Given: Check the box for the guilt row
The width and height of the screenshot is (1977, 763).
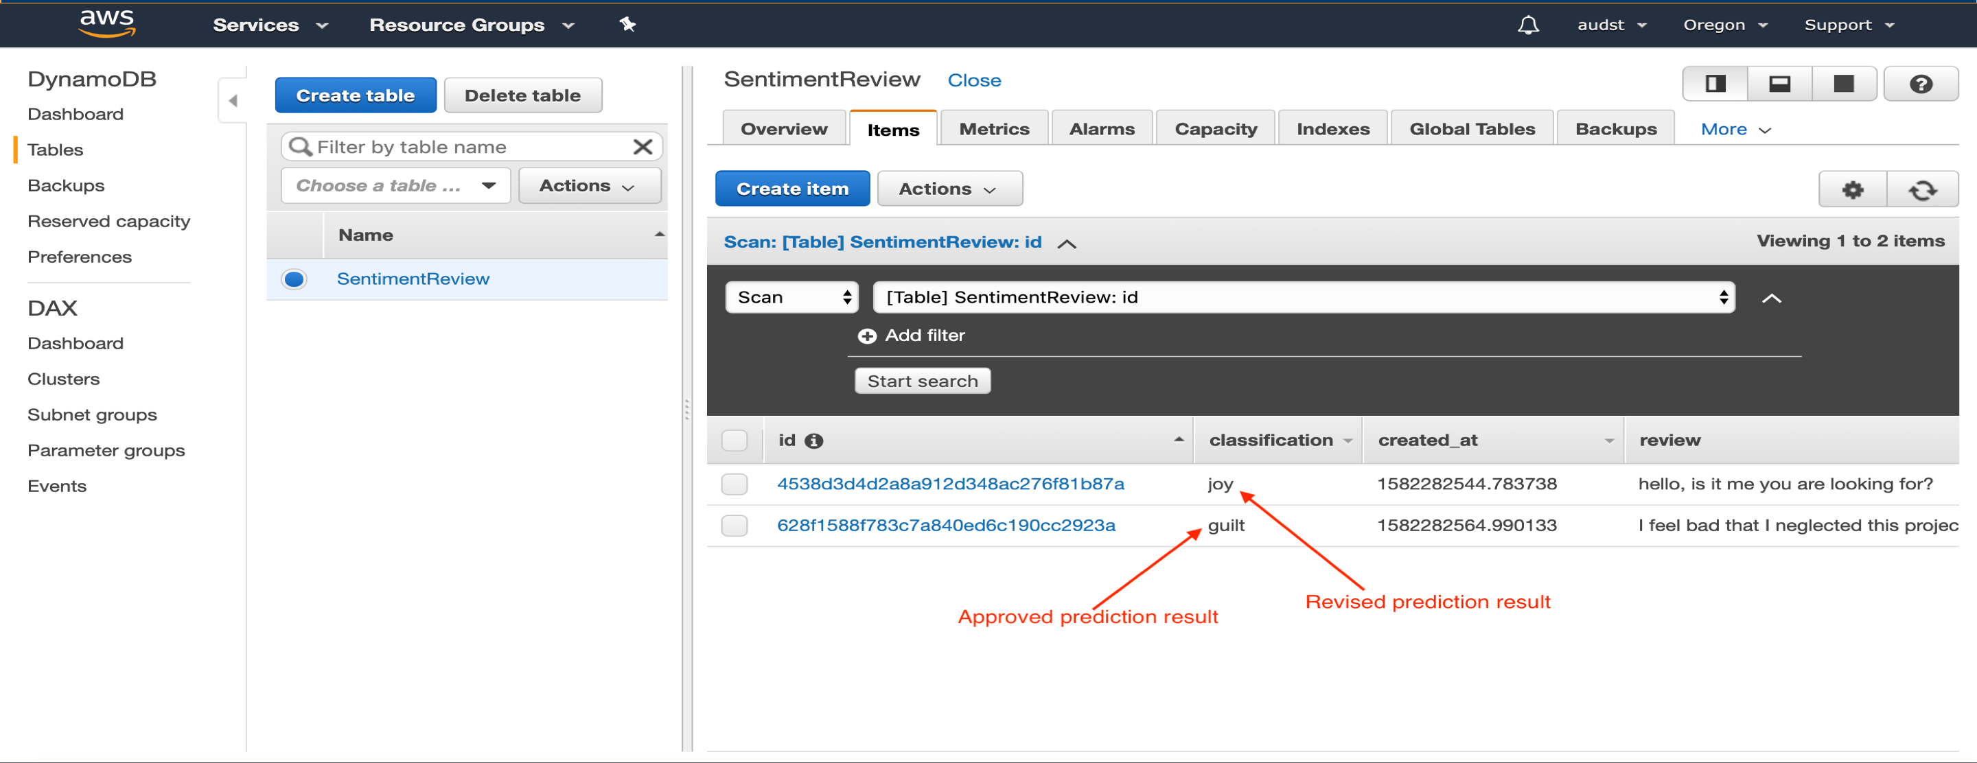Looking at the screenshot, I should (x=734, y=526).
